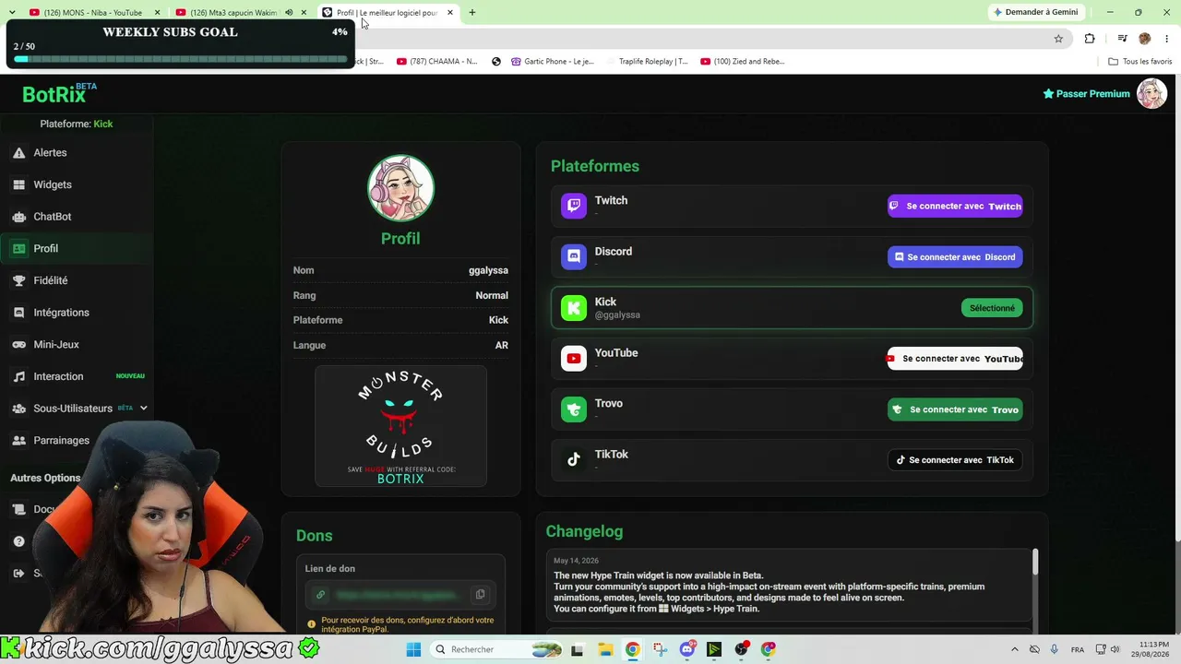Click the profile avatar picture
The height and width of the screenshot is (664, 1181).
(400, 188)
